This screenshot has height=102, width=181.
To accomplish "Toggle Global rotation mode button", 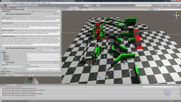I will click(32, 5).
